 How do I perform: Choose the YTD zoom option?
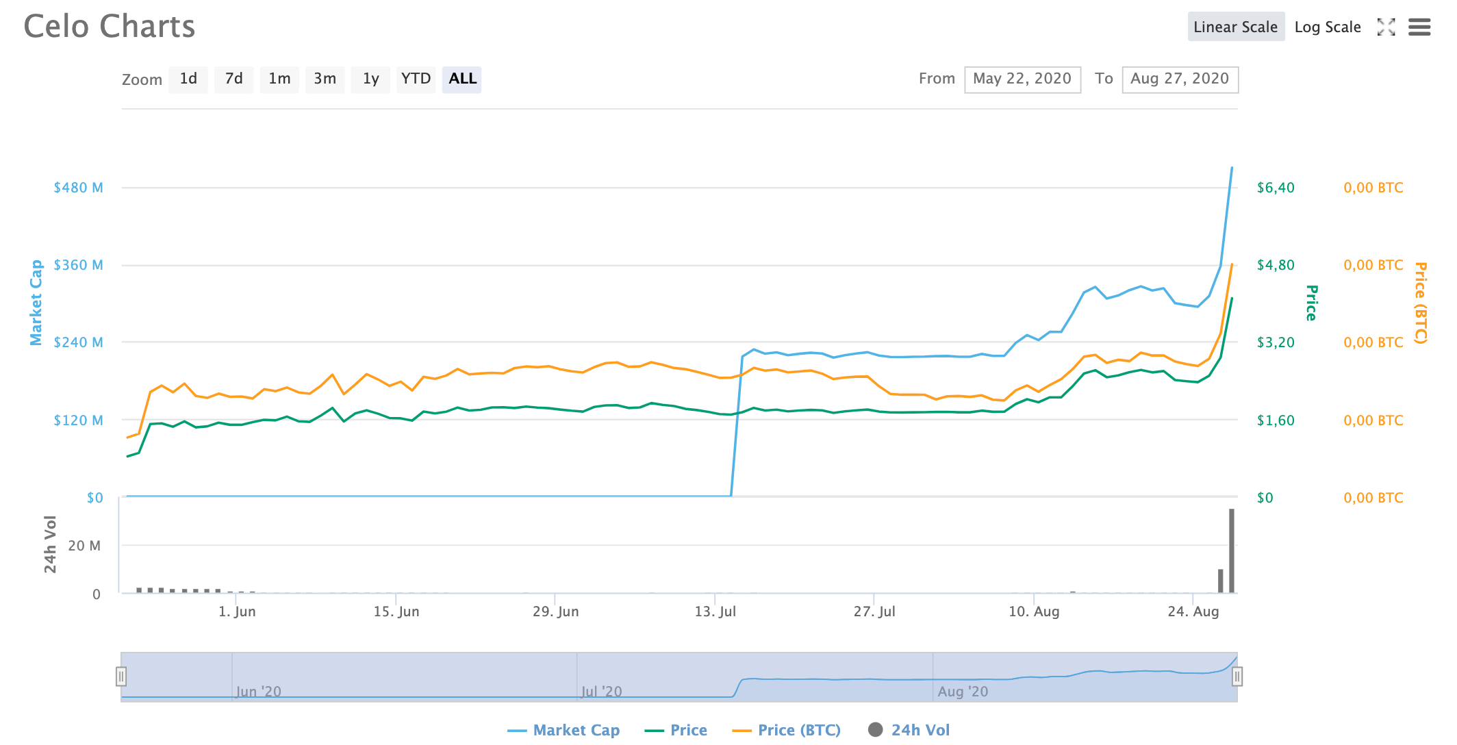pyautogui.click(x=416, y=79)
